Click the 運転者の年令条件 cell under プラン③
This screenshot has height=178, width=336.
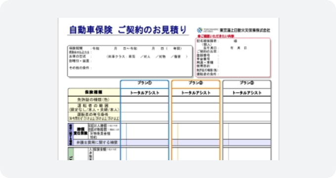(247, 117)
